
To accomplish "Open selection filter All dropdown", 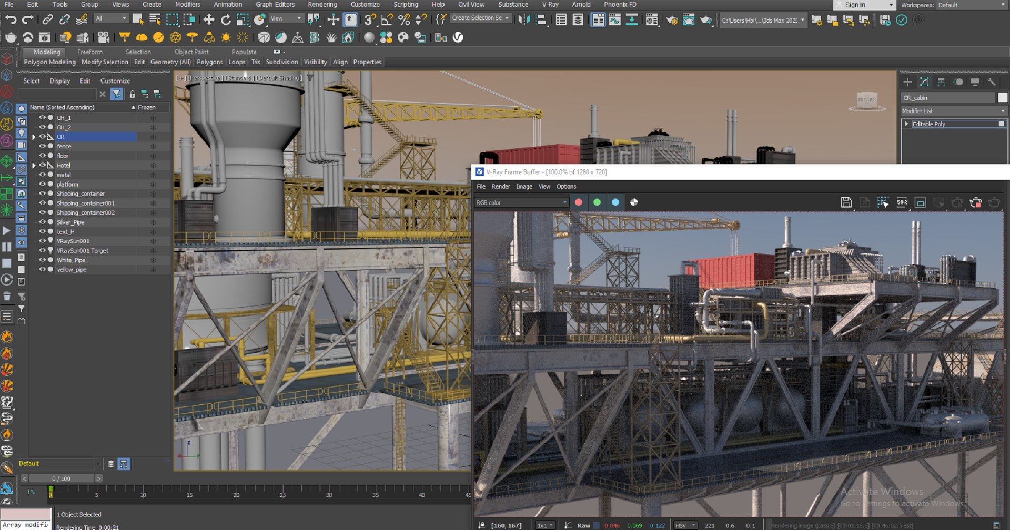I will pos(112,18).
